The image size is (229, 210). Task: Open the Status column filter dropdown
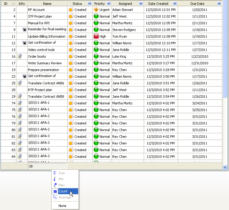tap(89, 4)
